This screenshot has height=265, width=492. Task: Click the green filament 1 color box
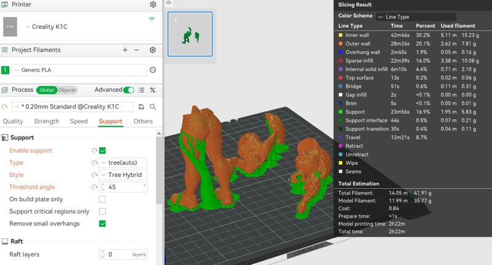pos(5,70)
